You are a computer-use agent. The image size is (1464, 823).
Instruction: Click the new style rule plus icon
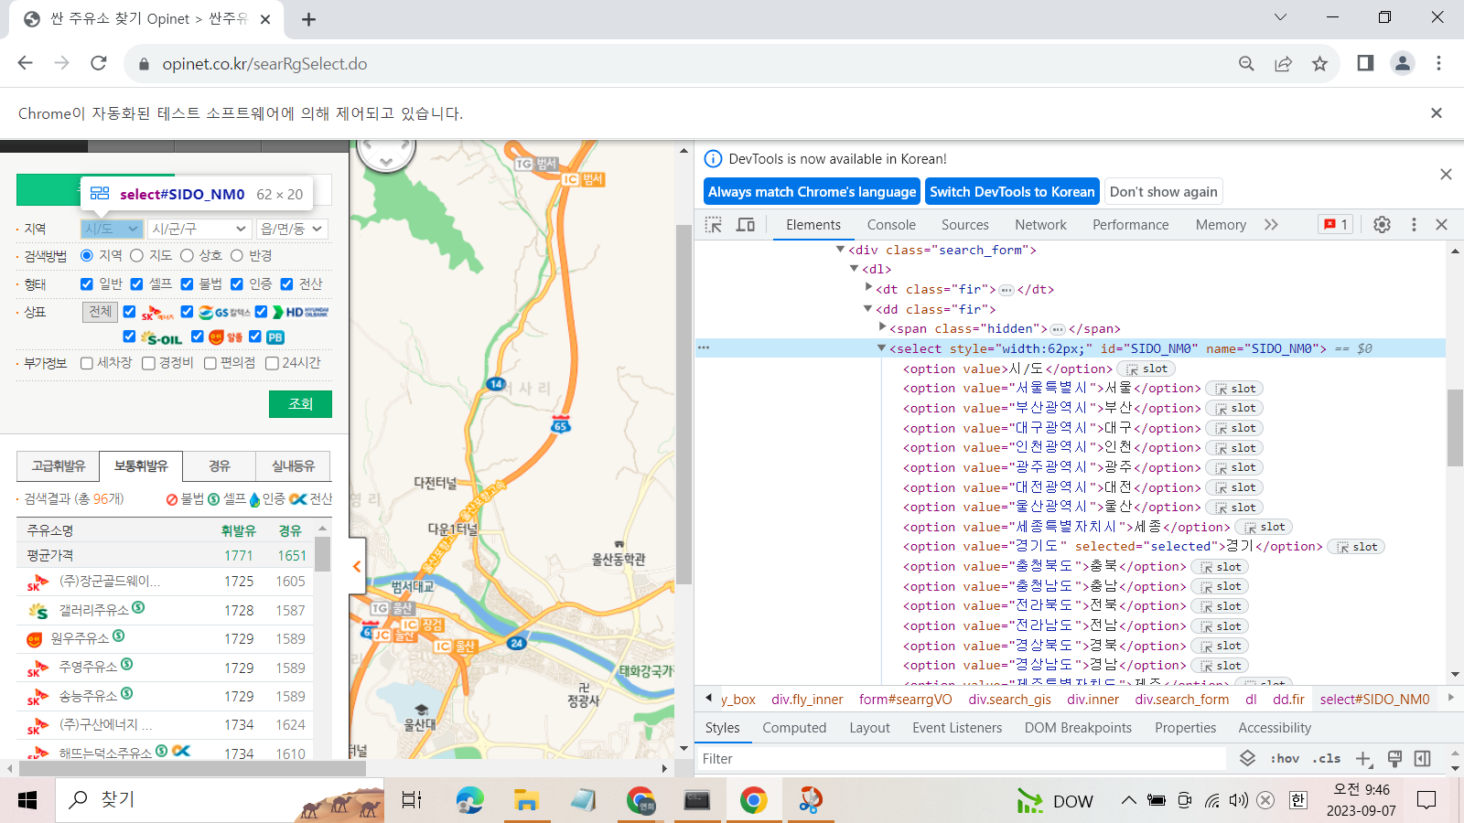tap(1363, 759)
